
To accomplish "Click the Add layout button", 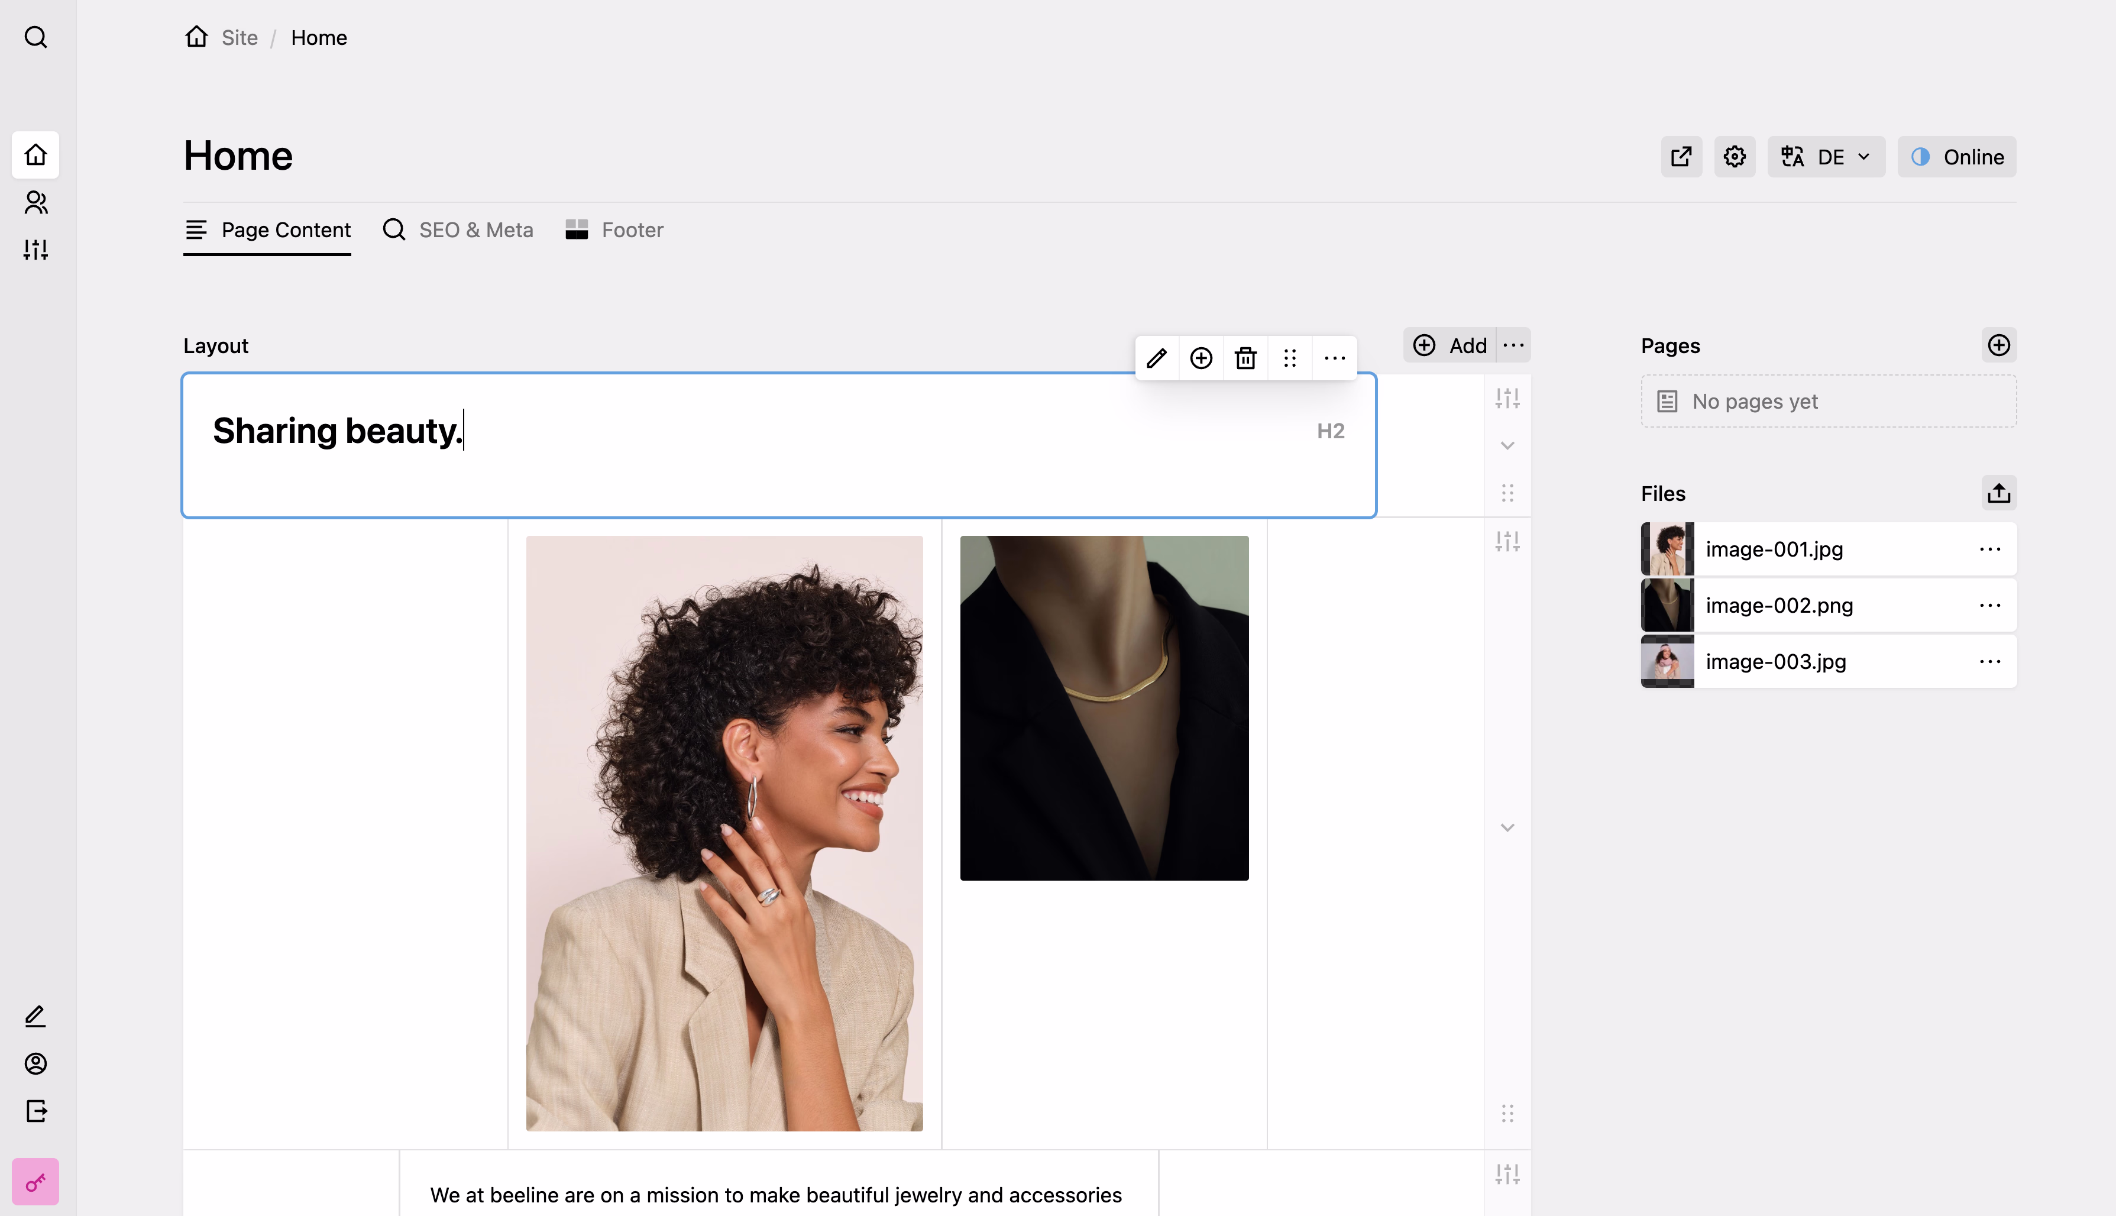I will pyautogui.click(x=1451, y=345).
